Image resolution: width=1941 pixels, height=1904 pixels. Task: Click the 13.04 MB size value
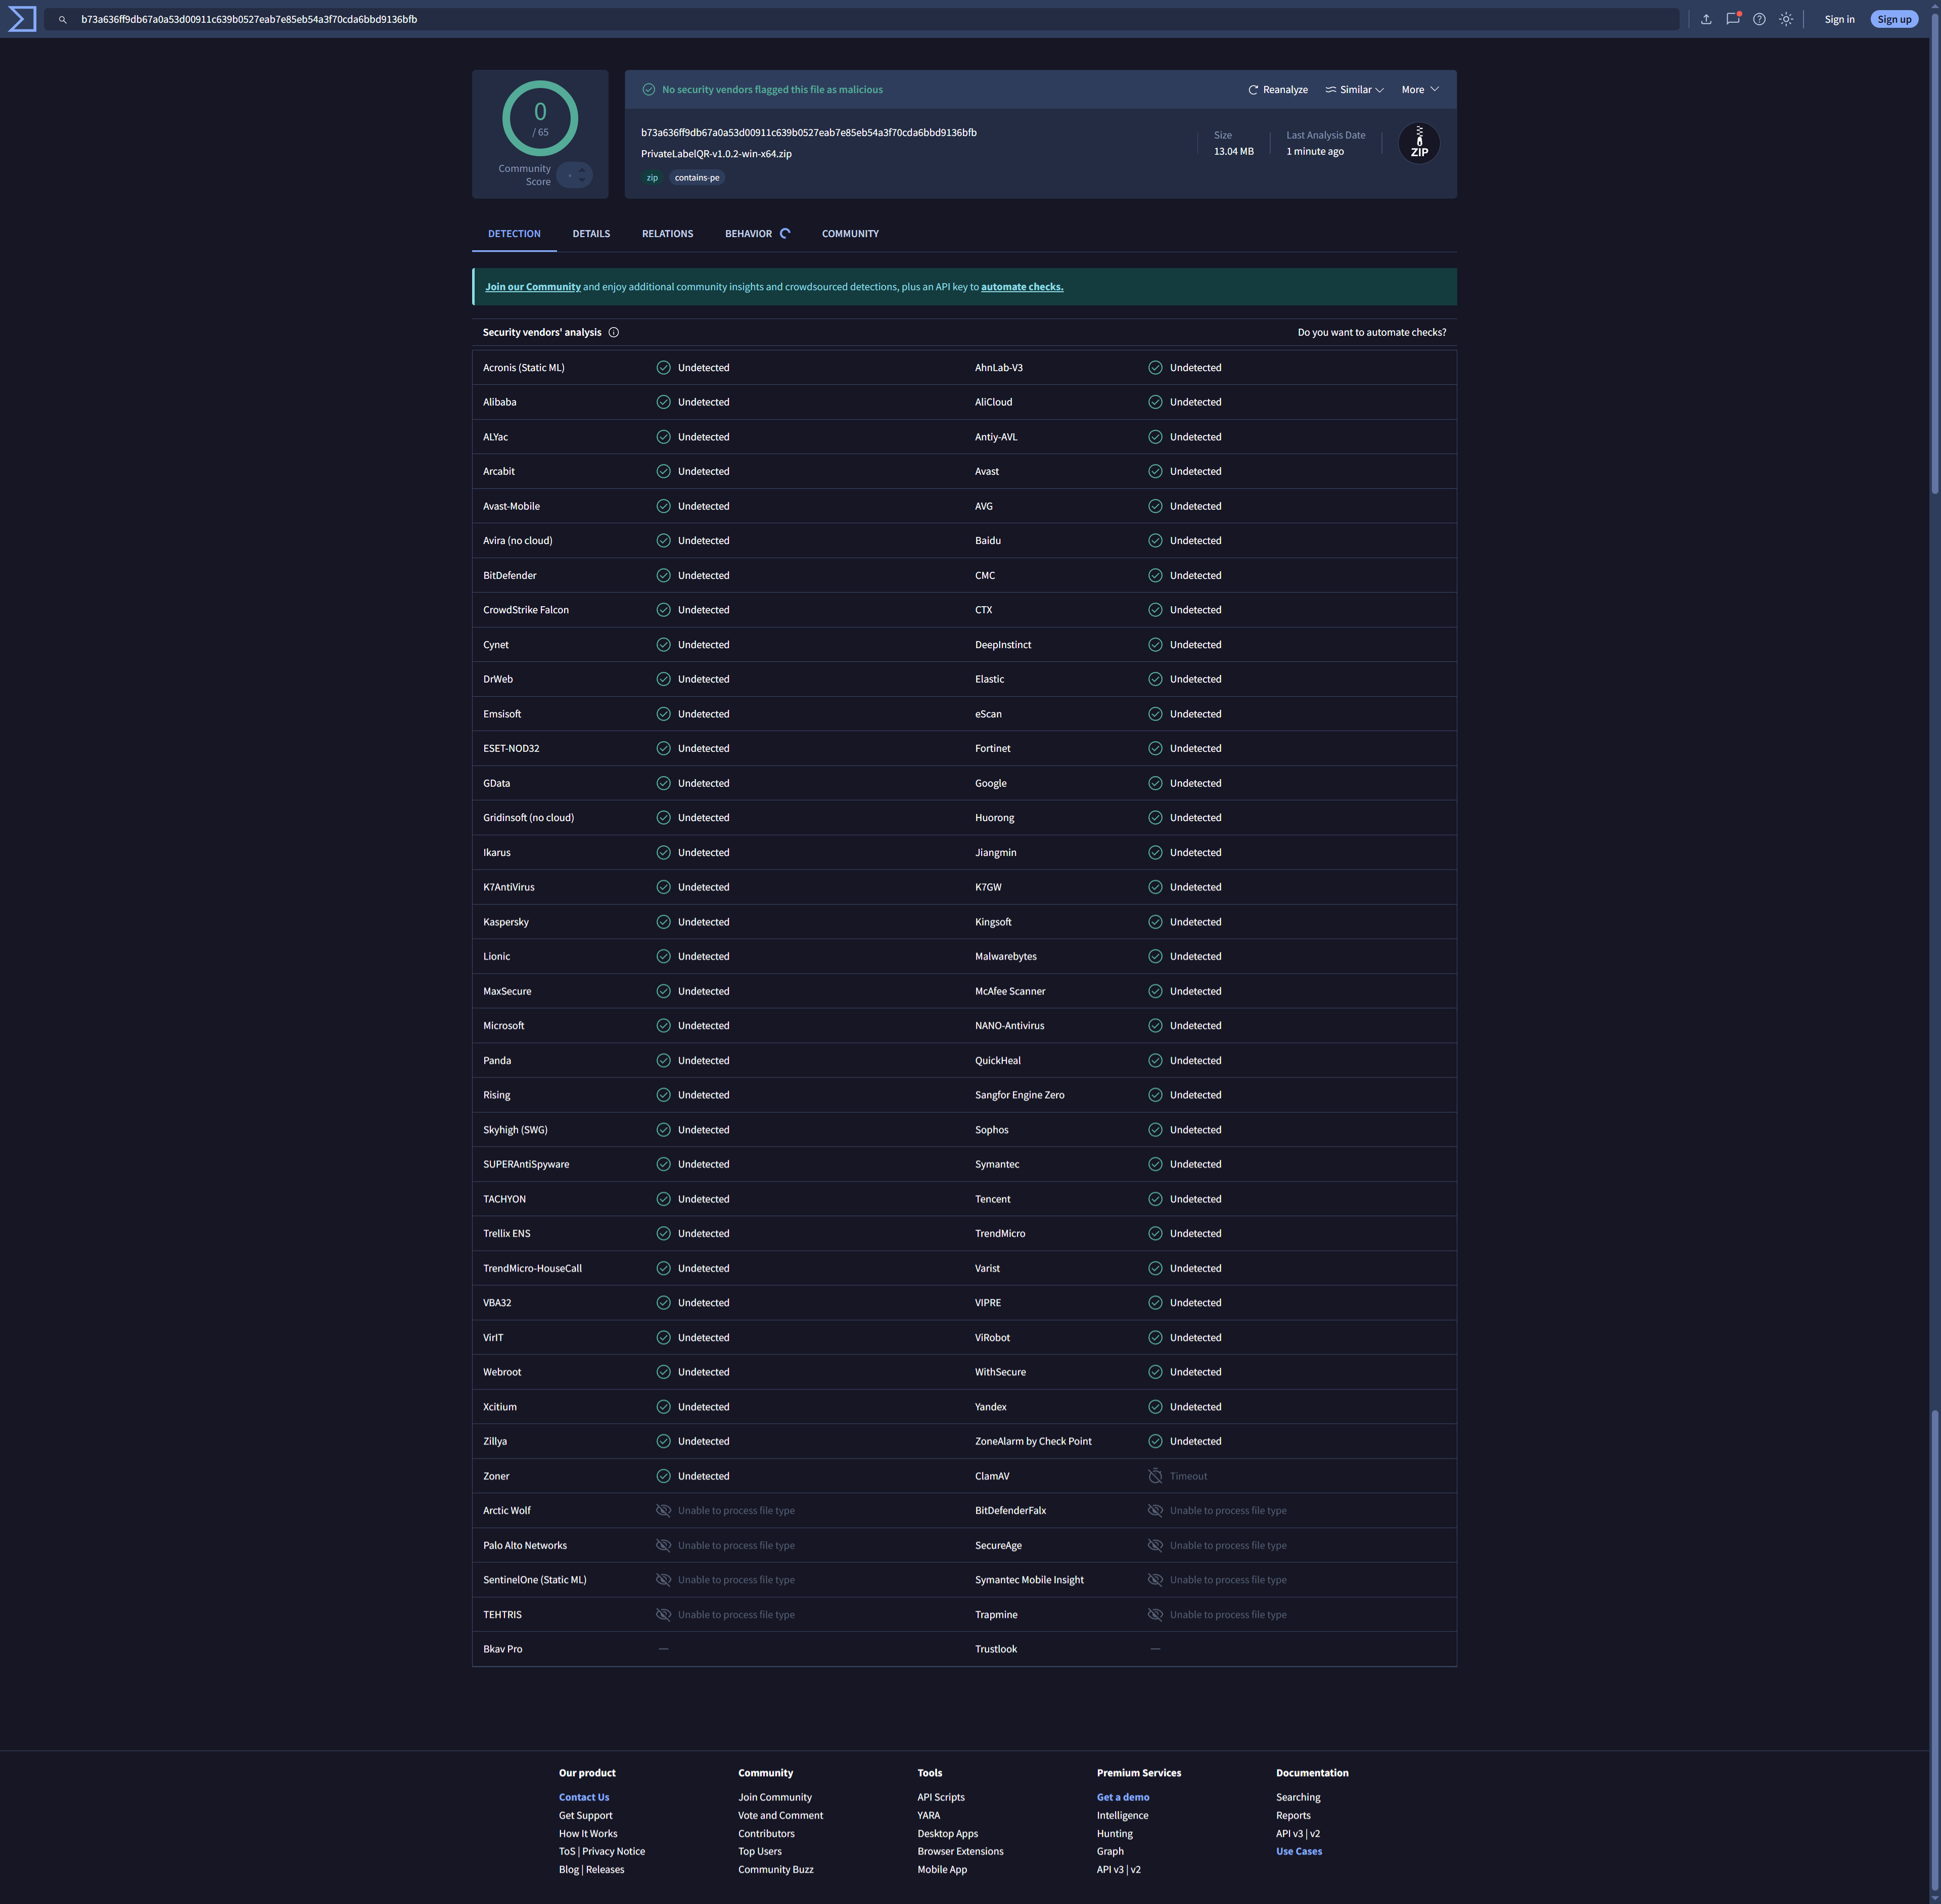click(1233, 151)
